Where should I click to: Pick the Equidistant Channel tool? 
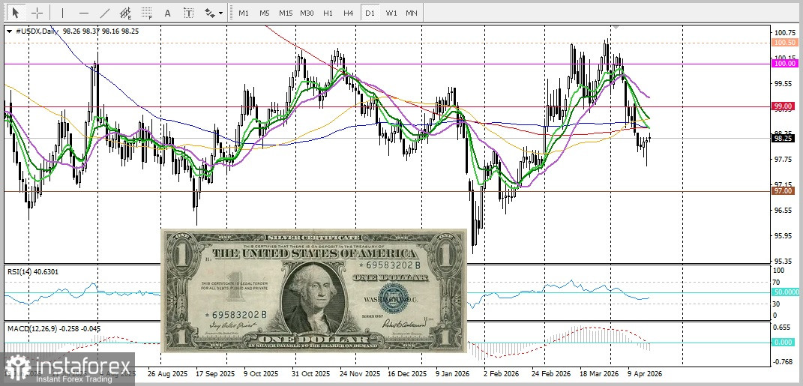tap(125, 13)
